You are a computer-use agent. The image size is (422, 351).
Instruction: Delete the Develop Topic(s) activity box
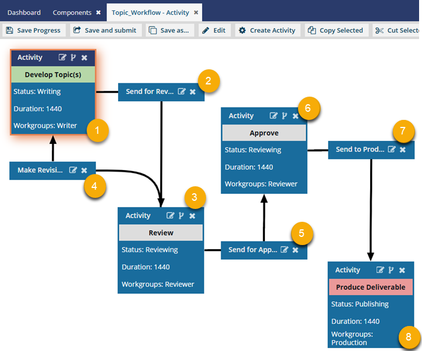(84, 58)
